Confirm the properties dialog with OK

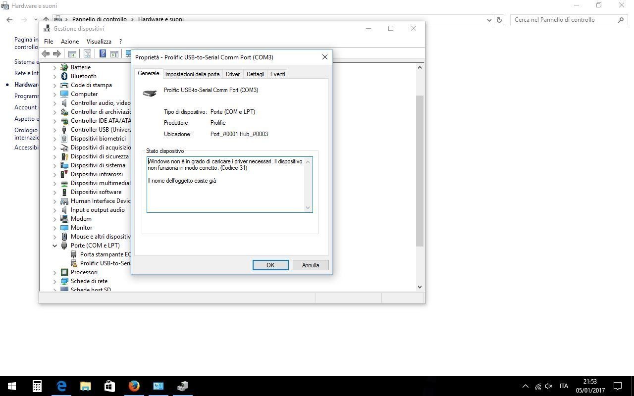[270, 265]
